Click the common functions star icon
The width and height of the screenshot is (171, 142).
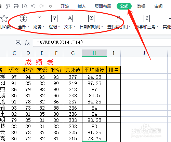(4, 18)
